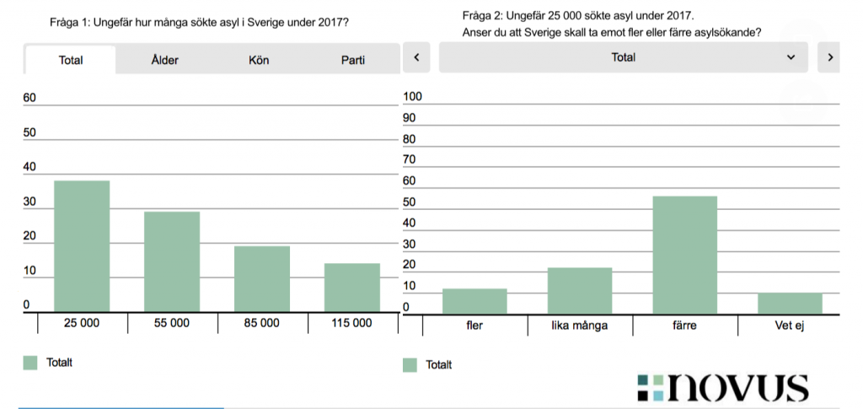This screenshot has height=409, width=863.
Task: Click the previous arrow beside Total dropdown
Action: point(416,57)
